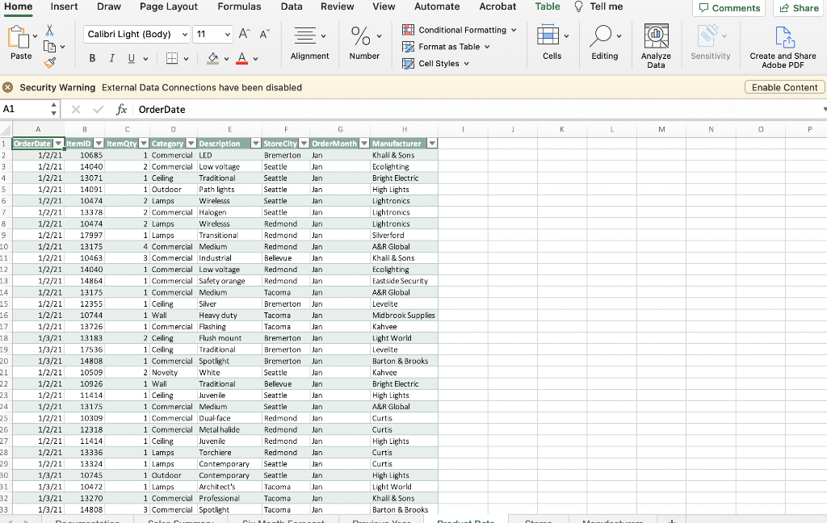The image size is (827, 523).
Task: Open the ItemQty column filter dropdown
Action: tap(144, 144)
